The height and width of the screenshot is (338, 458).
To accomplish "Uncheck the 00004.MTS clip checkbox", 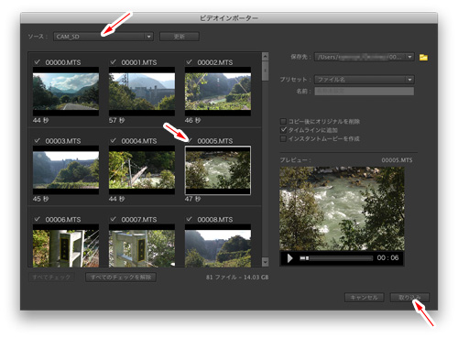I will 113,141.
